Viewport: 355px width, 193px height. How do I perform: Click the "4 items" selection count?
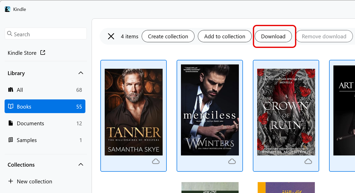tap(130, 36)
